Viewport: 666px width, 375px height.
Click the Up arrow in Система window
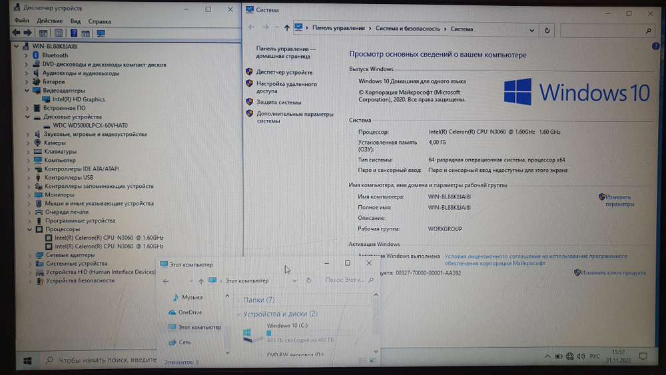(x=286, y=28)
